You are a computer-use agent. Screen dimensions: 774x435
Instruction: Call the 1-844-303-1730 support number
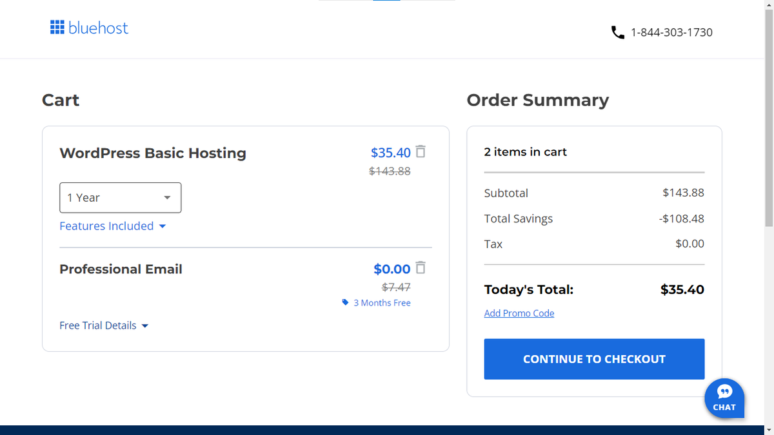[x=672, y=32]
